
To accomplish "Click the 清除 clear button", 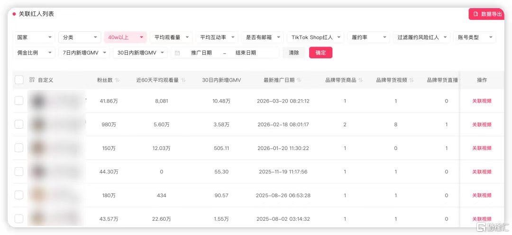I will (294, 53).
